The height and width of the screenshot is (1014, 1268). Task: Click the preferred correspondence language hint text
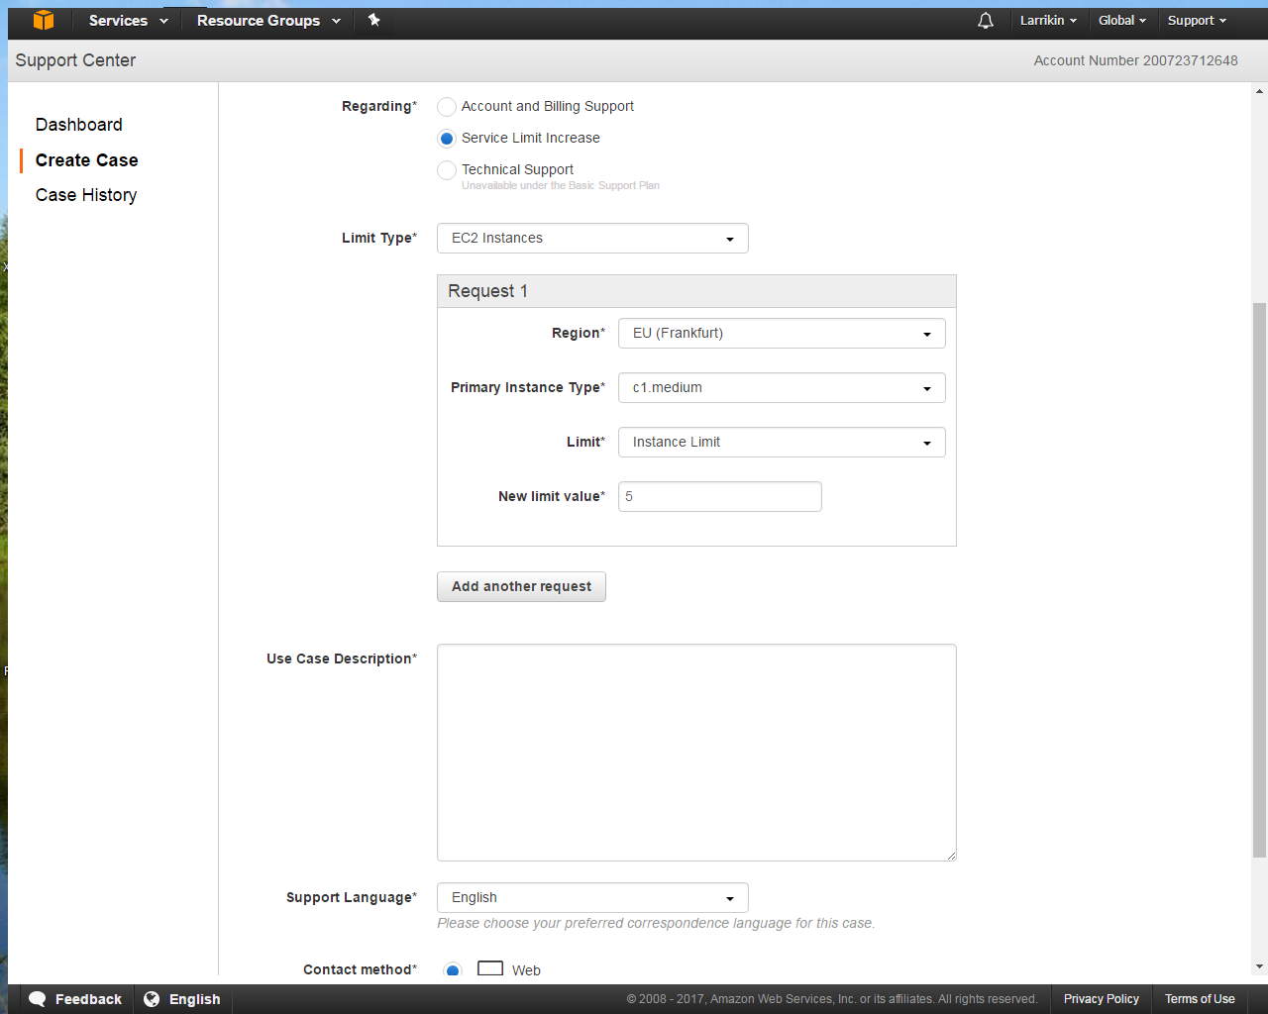[656, 923]
